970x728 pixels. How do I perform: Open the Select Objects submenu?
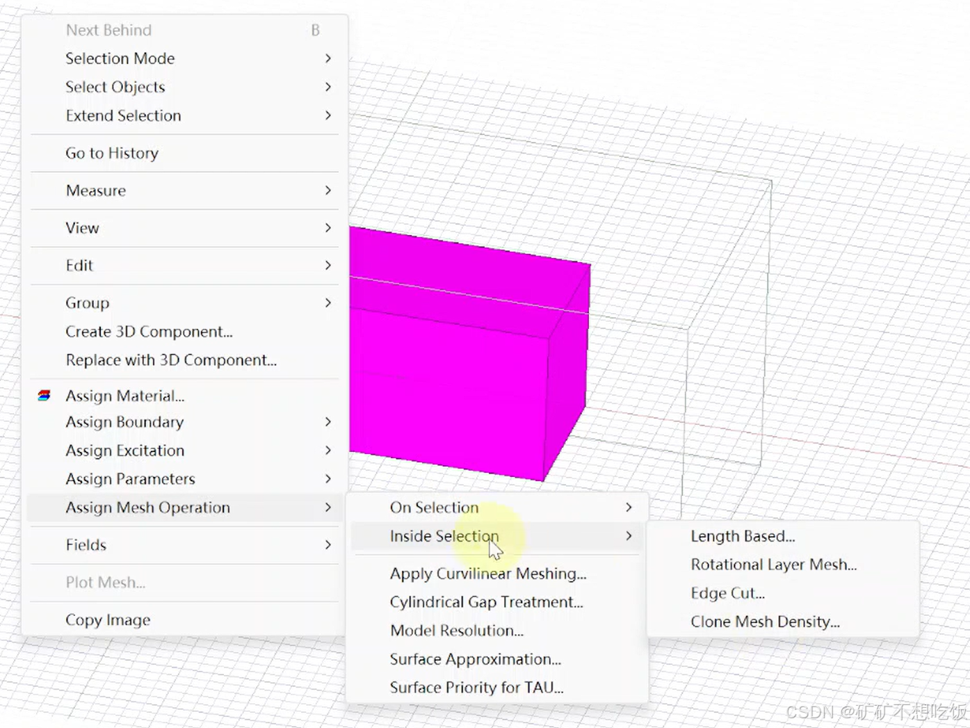tap(184, 87)
